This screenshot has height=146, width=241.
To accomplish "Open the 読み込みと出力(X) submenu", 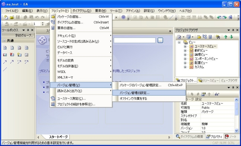I will [x=81, y=91].
